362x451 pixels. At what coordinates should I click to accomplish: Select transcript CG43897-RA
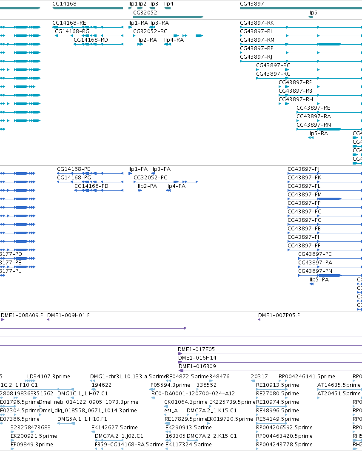tap(314, 116)
